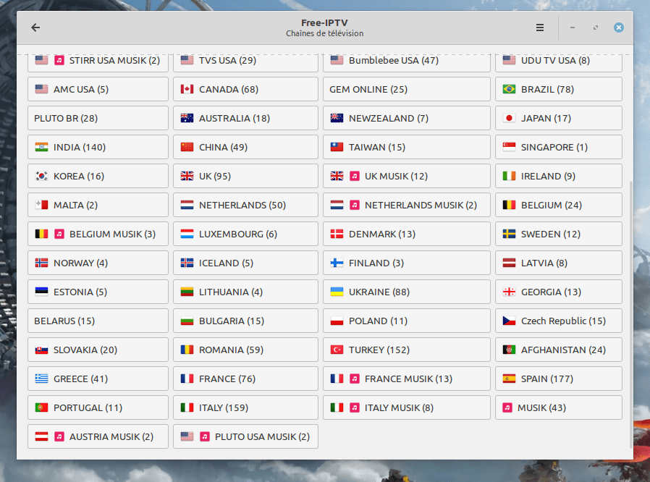The width and height of the screenshot is (650, 482).
Task: Click the Canada flag icon
Action: click(x=187, y=90)
